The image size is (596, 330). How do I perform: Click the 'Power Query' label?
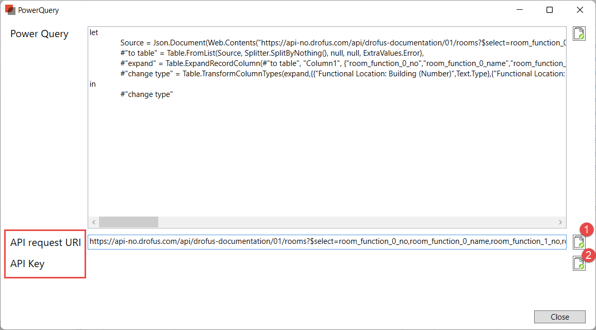[x=39, y=34]
